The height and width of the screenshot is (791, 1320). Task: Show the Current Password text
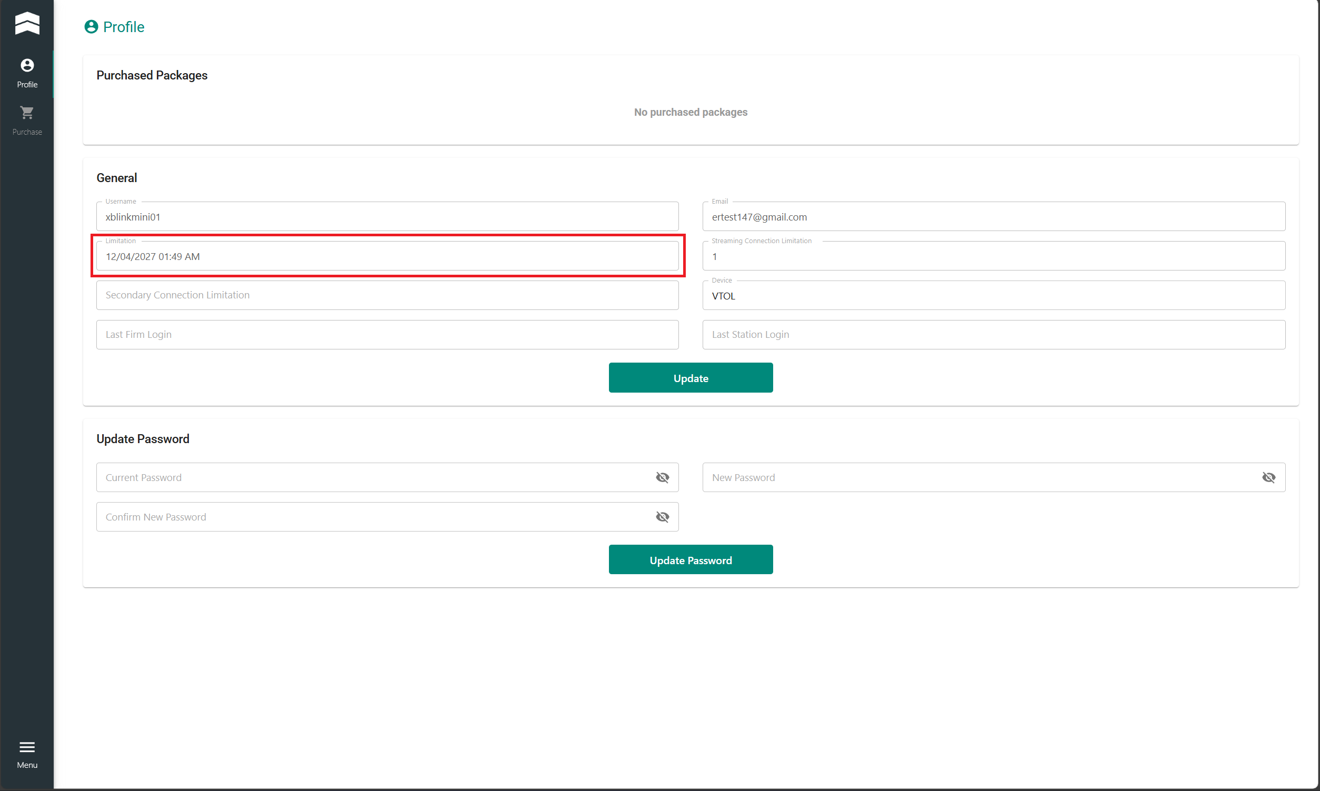(x=662, y=477)
